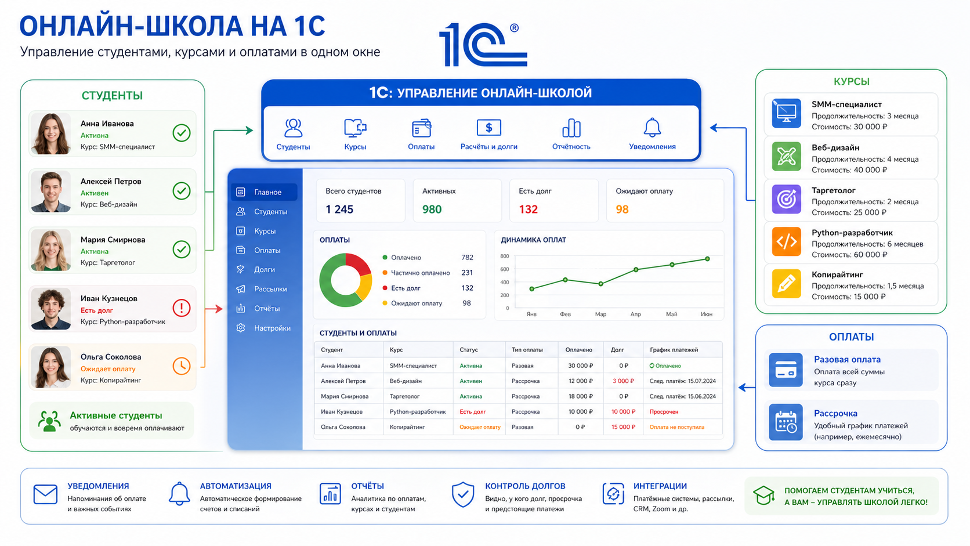Click the 1C logo at the top
Screen dimensions: 970x546
coord(483,44)
